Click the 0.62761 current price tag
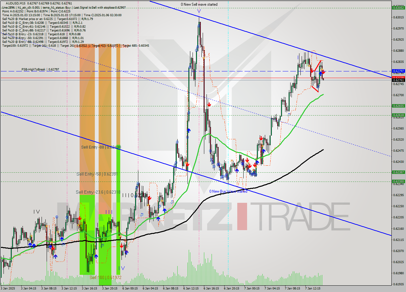Viewport: 406px width, 292px height. coord(398,80)
